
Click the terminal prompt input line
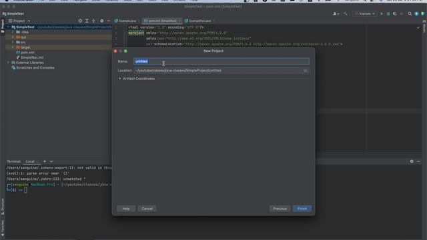[26, 190]
